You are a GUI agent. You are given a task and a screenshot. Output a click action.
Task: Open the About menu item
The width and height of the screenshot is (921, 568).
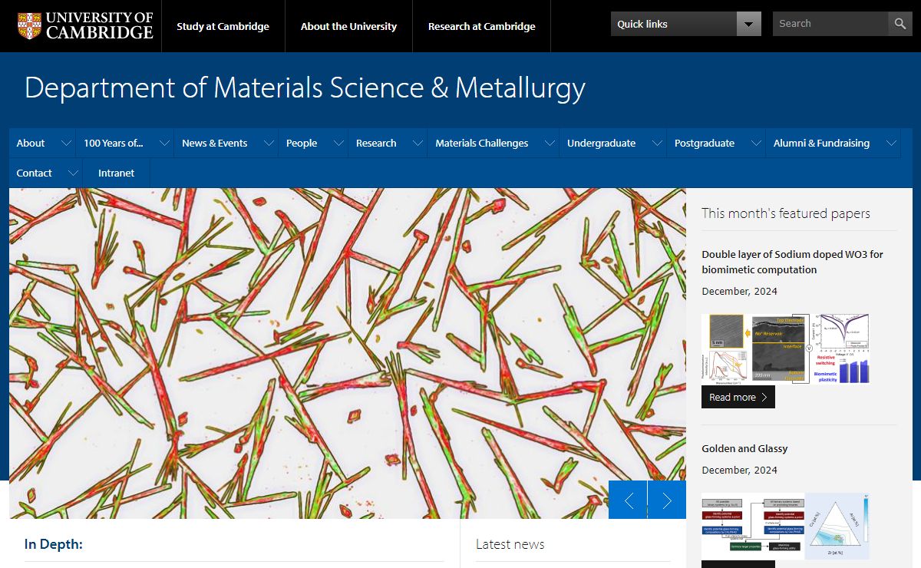tap(31, 143)
